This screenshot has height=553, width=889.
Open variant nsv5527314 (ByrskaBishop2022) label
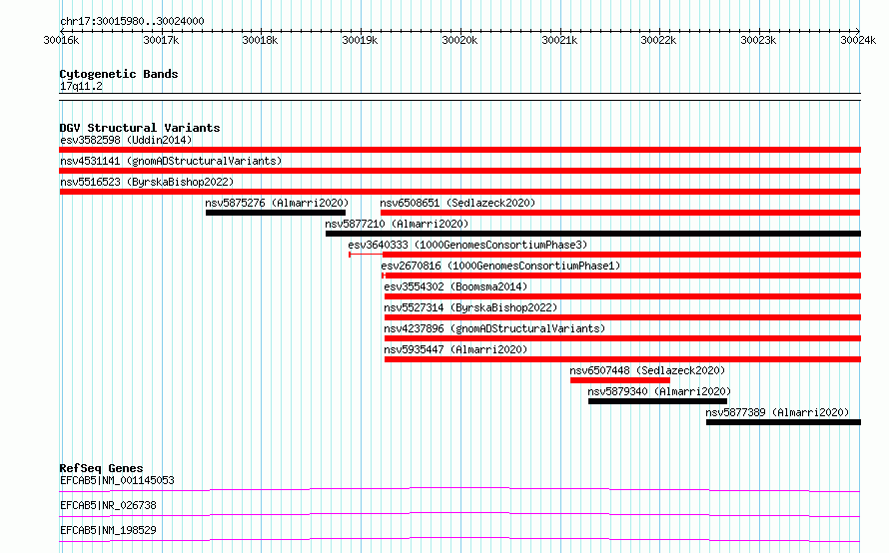[x=470, y=307]
